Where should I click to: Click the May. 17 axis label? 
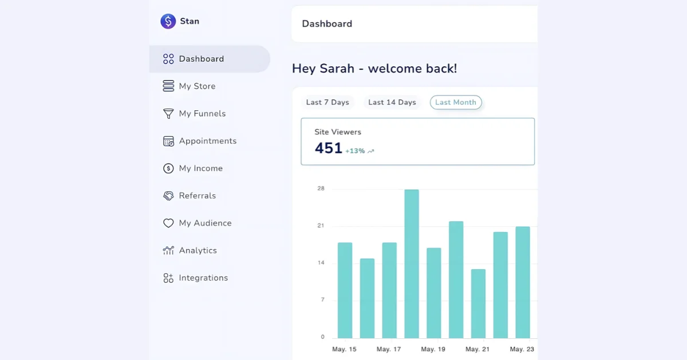click(389, 349)
